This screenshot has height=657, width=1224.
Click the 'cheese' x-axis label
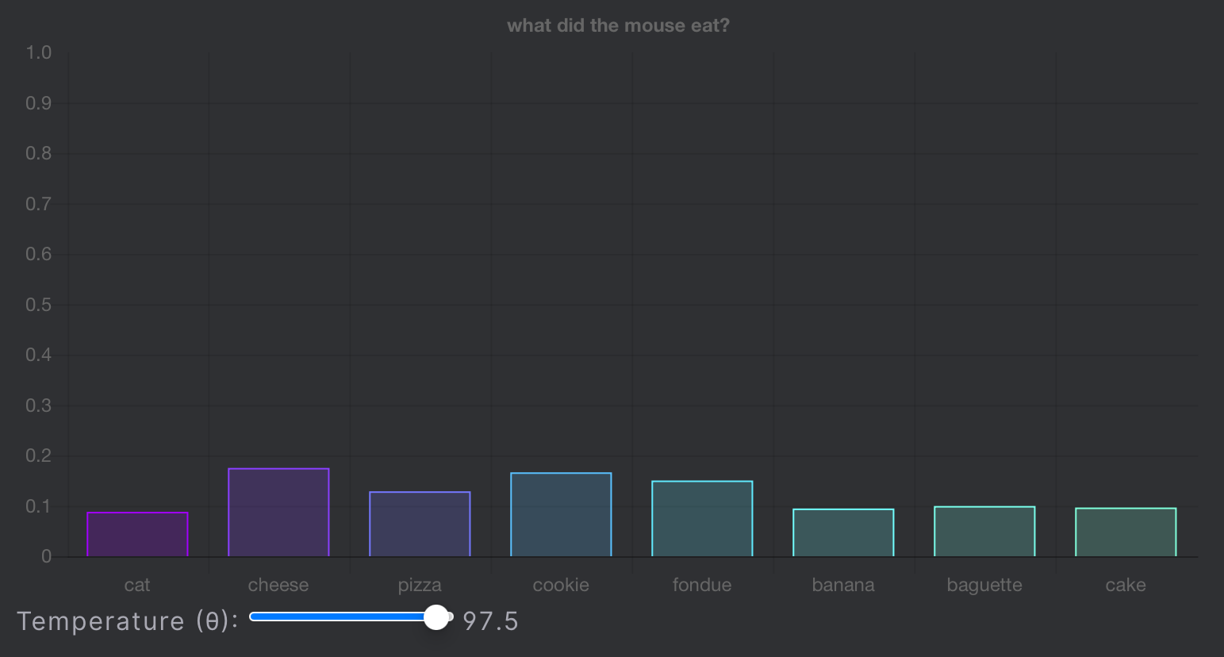coord(278,586)
